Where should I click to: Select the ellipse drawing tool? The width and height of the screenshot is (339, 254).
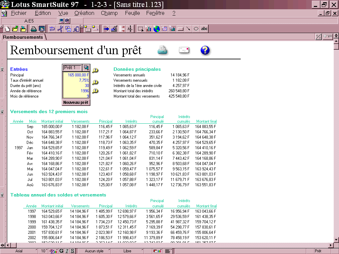click(196, 29)
